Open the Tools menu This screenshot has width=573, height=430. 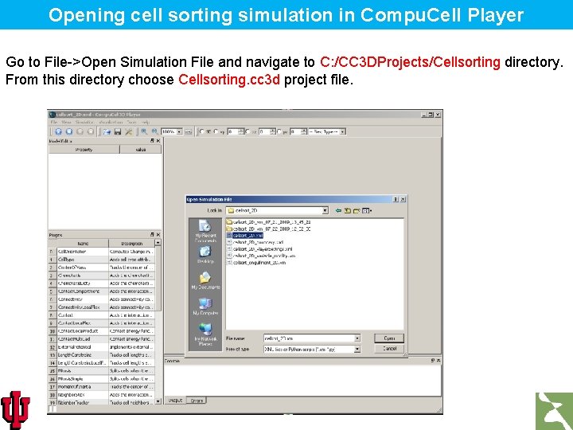(x=131, y=122)
